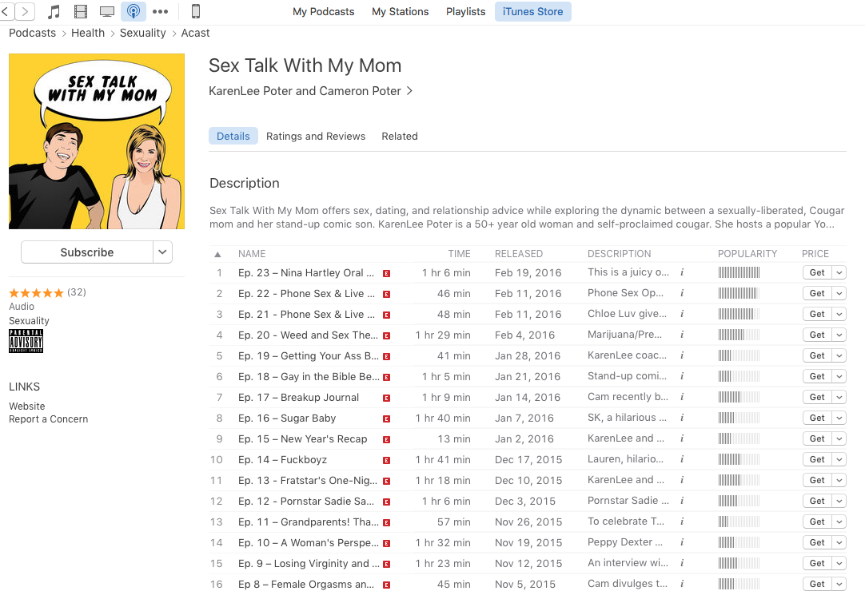
Task: Show info icon for Ep. 20 Weed and Sex
Action: (x=682, y=335)
